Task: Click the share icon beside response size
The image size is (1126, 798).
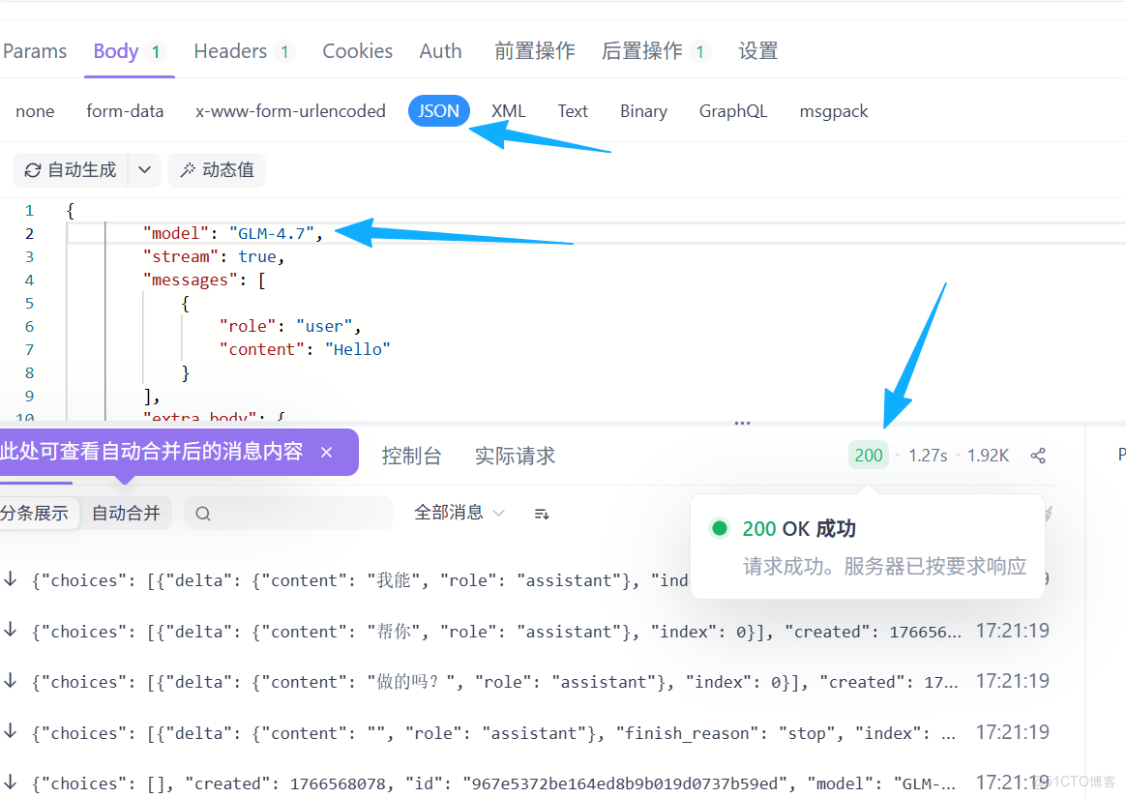Action: point(1038,455)
